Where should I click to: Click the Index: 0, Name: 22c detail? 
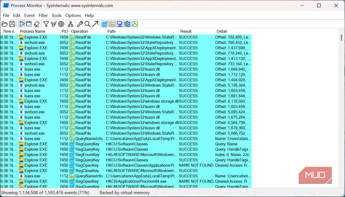tap(233, 154)
